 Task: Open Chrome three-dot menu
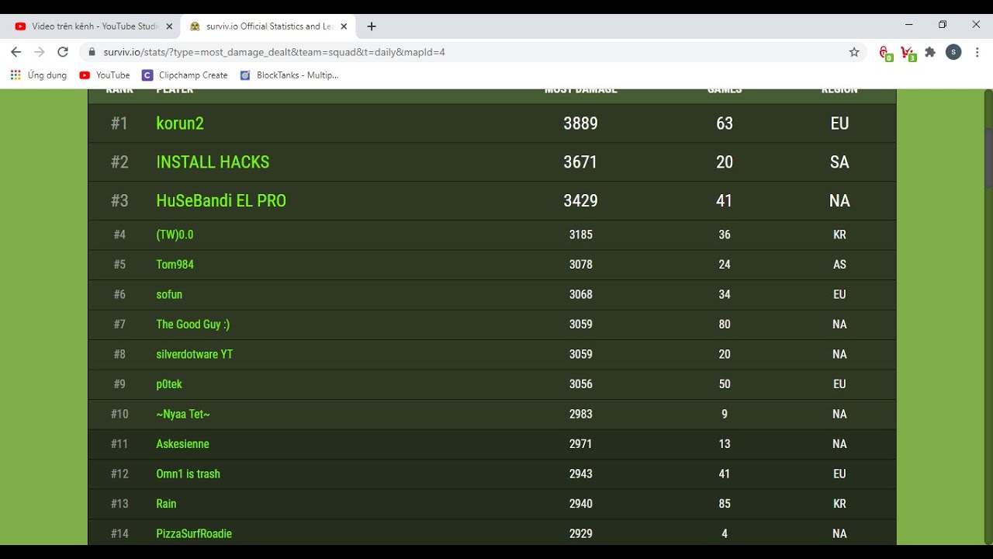pos(977,52)
